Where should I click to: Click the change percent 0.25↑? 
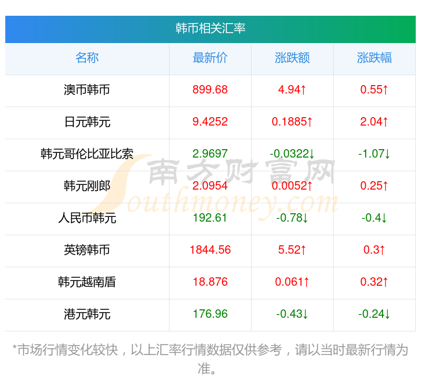click(x=374, y=186)
